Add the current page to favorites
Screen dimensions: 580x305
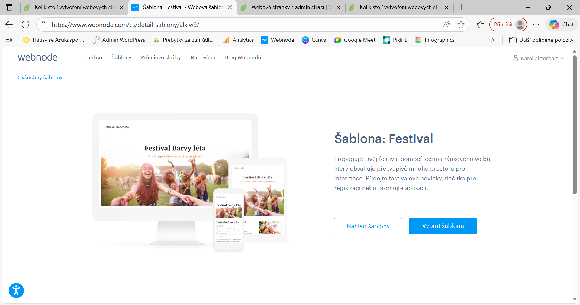[461, 24]
